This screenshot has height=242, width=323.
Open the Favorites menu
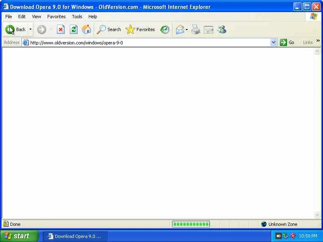pos(56,17)
